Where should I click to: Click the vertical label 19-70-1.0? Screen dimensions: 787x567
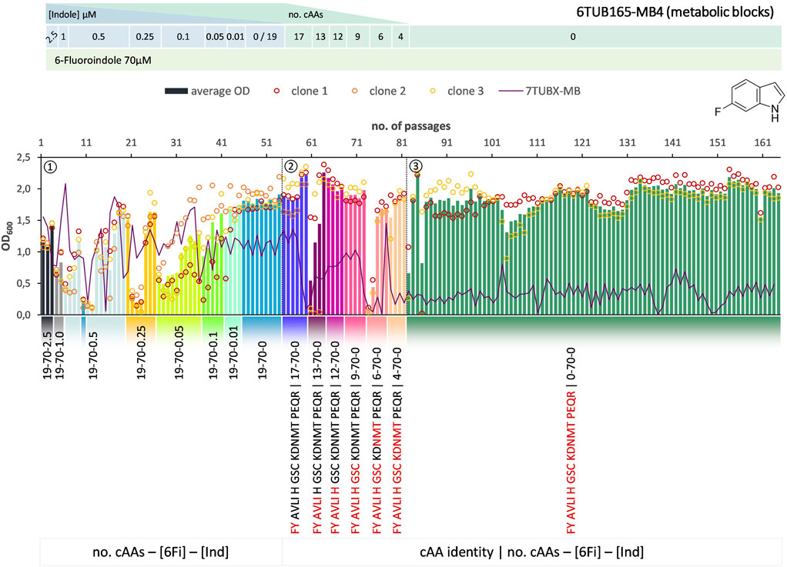point(59,355)
